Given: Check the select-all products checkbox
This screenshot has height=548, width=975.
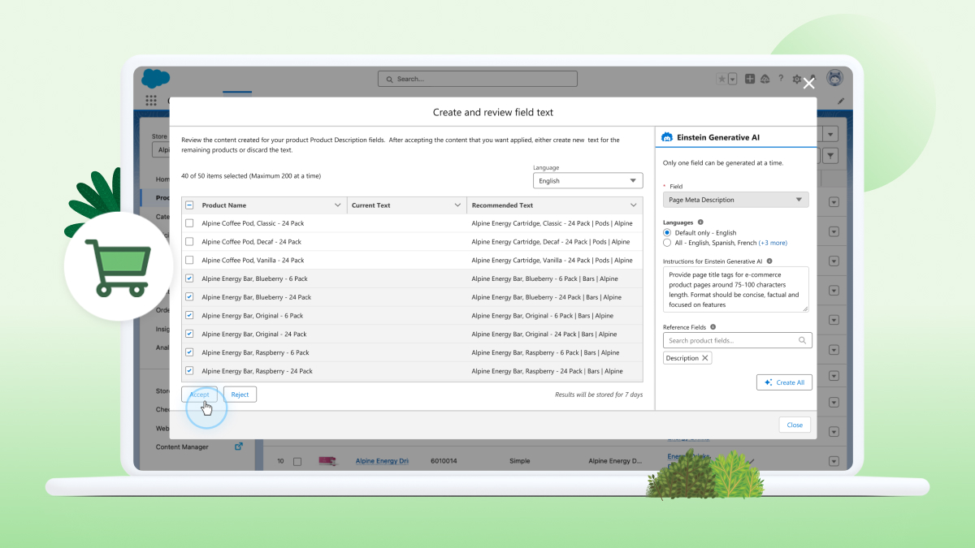Looking at the screenshot, I should click(190, 205).
